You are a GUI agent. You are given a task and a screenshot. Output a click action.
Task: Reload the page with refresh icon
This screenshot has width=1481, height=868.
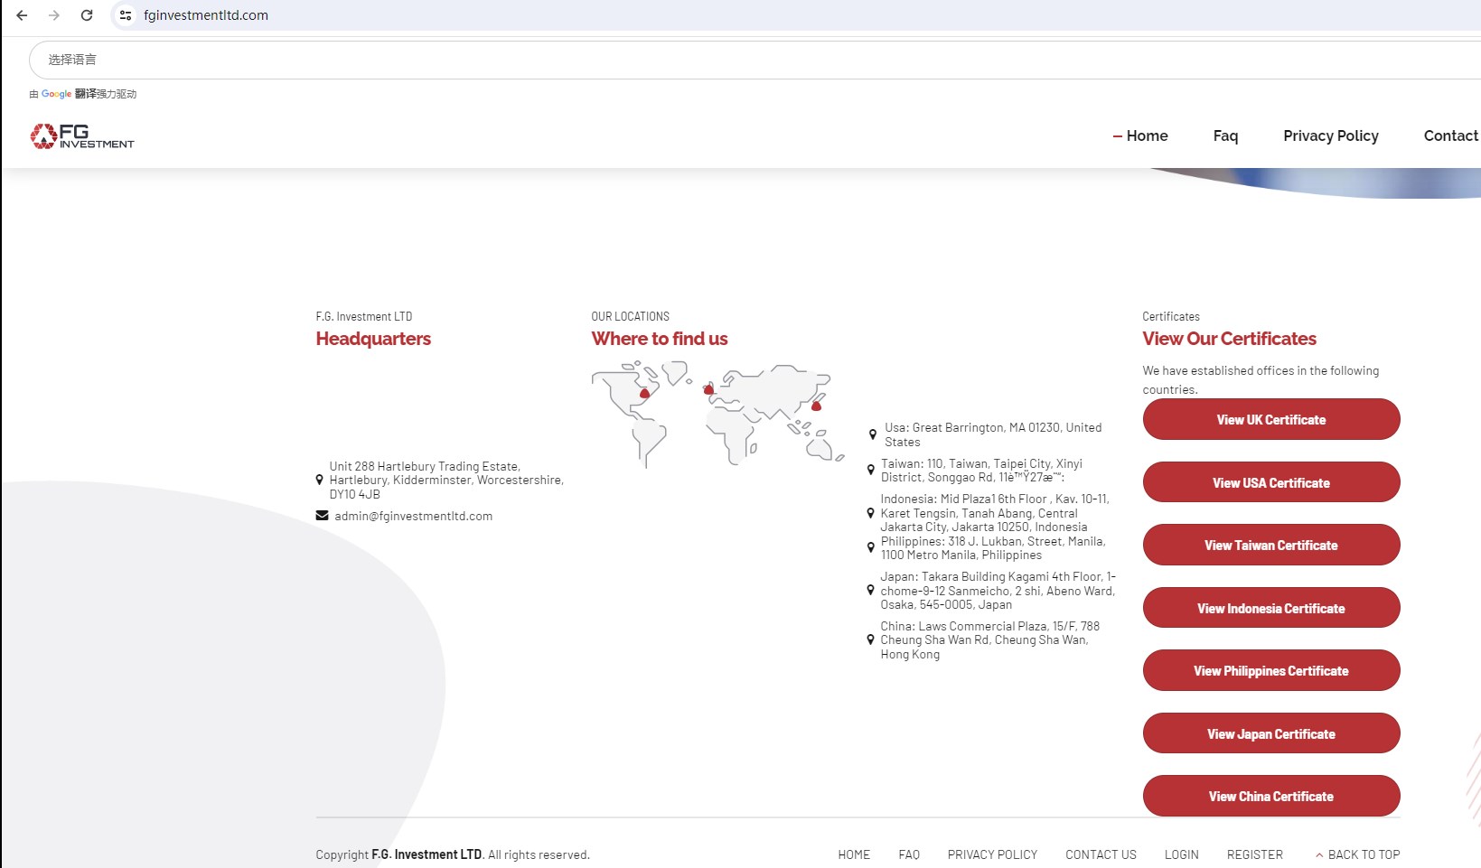click(x=87, y=15)
